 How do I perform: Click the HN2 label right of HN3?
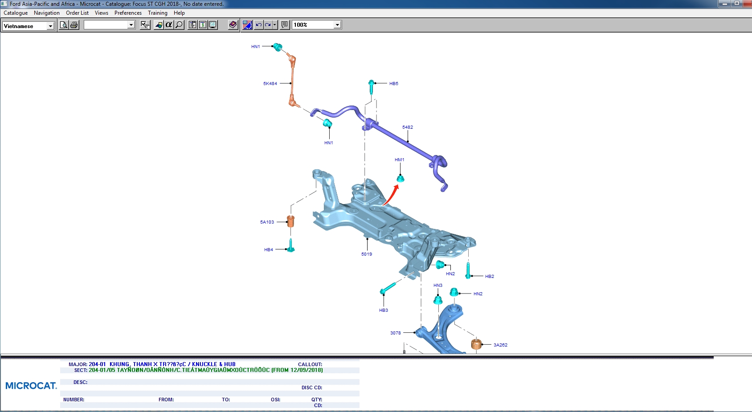point(478,294)
